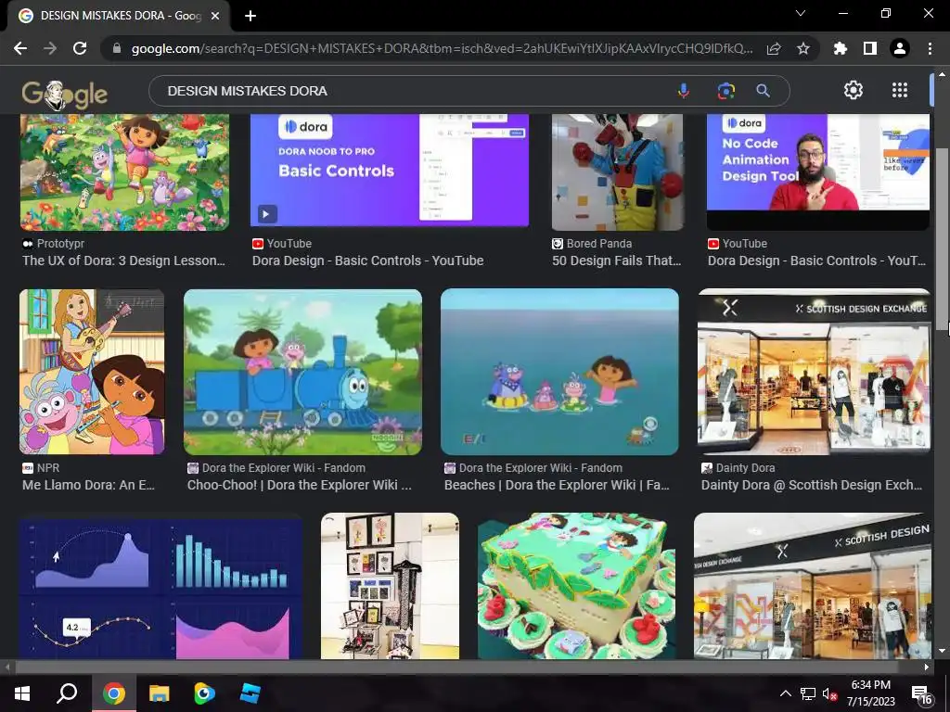The width and height of the screenshot is (950, 712).
Task: Click the NPR source label
Action: tap(48, 468)
